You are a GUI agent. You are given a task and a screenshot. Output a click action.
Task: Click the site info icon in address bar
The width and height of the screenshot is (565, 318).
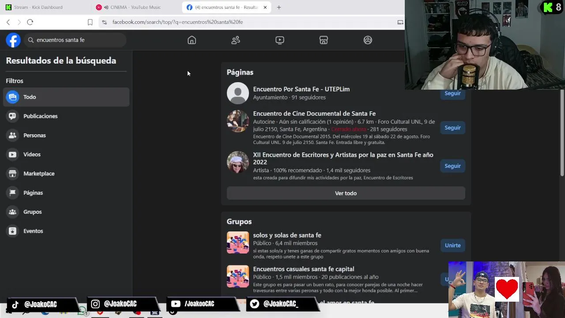tap(104, 22)
